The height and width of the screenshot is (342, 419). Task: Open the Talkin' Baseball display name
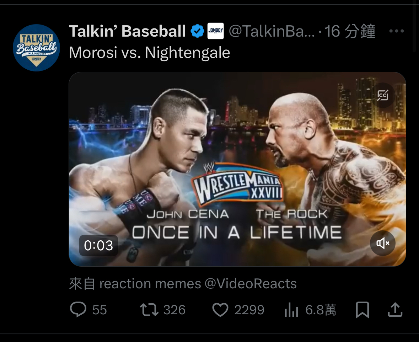[127, 31]
